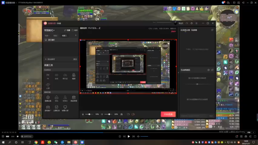Open the 管理员 administrator tool
Image resolution: width=258 pixels, height=145 pixels.
point(65,99)
